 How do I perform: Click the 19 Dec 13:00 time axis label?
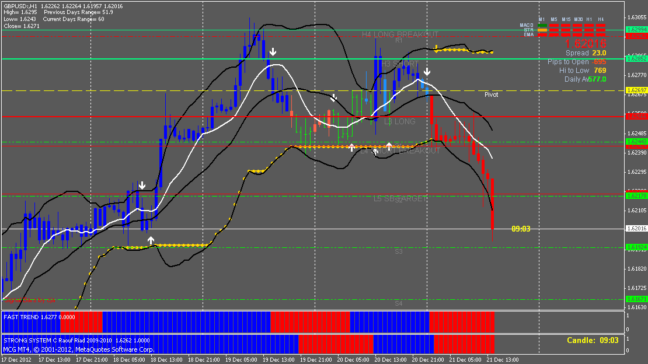pos(278,359)
